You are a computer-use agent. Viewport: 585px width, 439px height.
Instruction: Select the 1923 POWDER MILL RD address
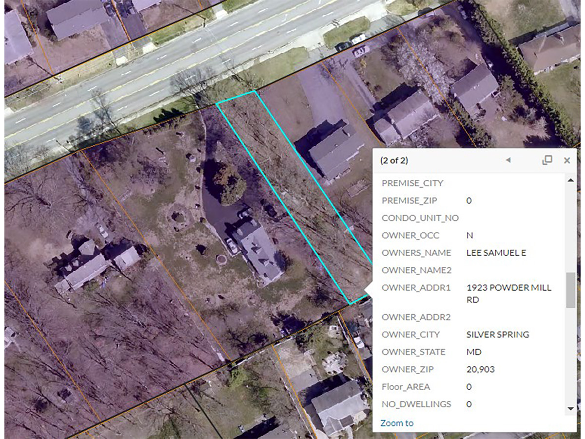509,294
